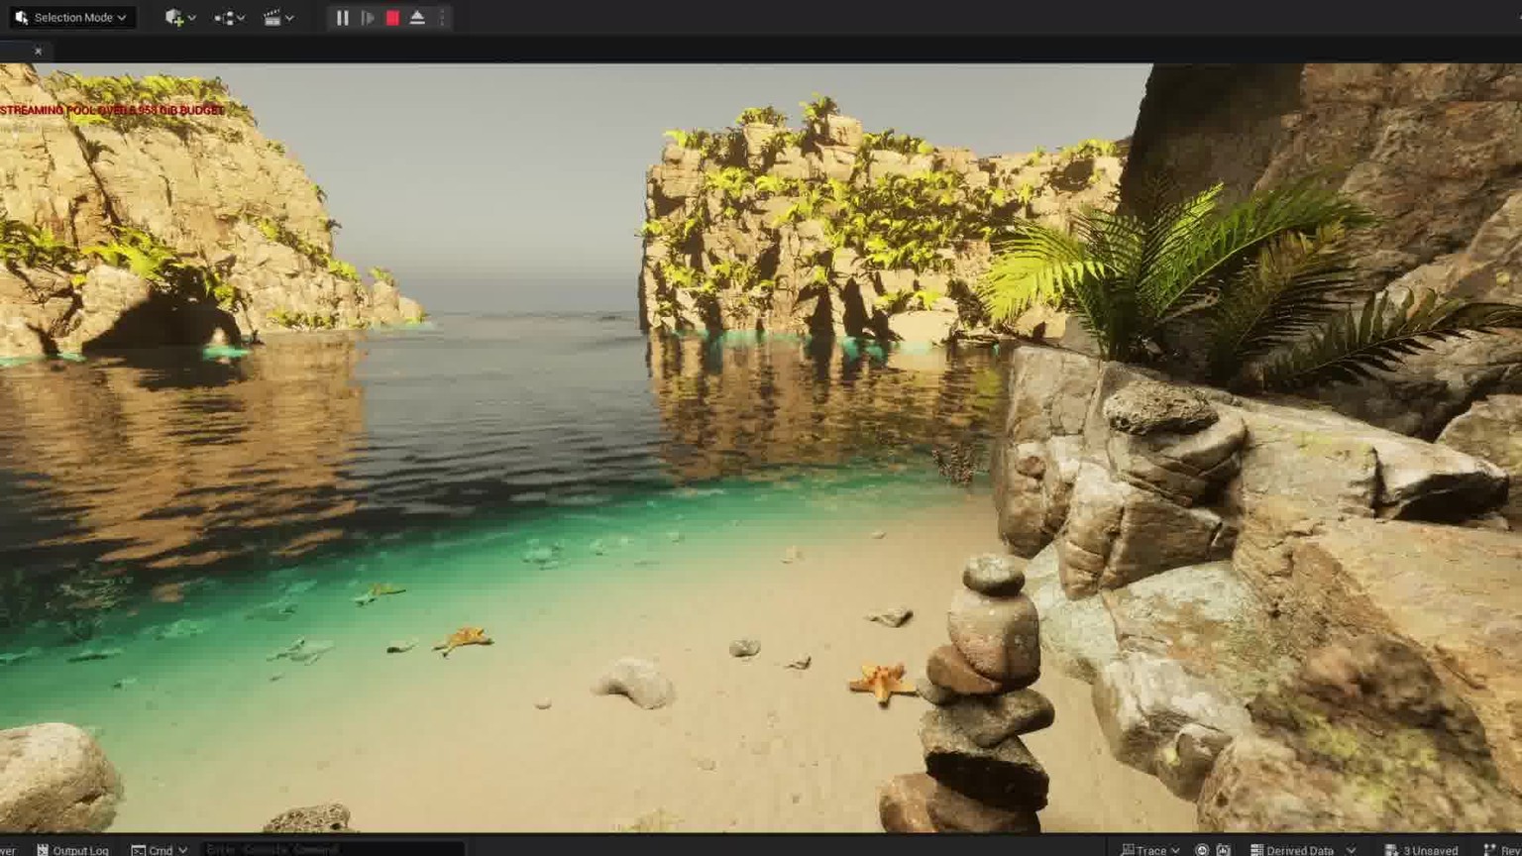Stop play session with red square
The width and height of the screenshot is (1522, 856).
[392, 18]
